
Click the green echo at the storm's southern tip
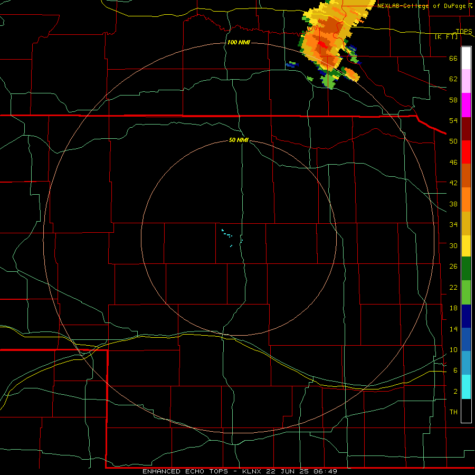tap(329, 81)
